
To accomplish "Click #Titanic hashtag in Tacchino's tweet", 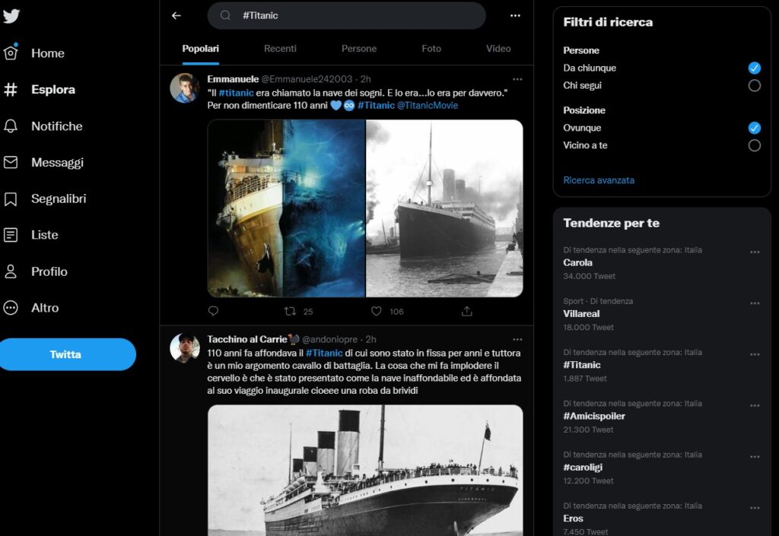I will pyautogui.click(x=324, y=353).
